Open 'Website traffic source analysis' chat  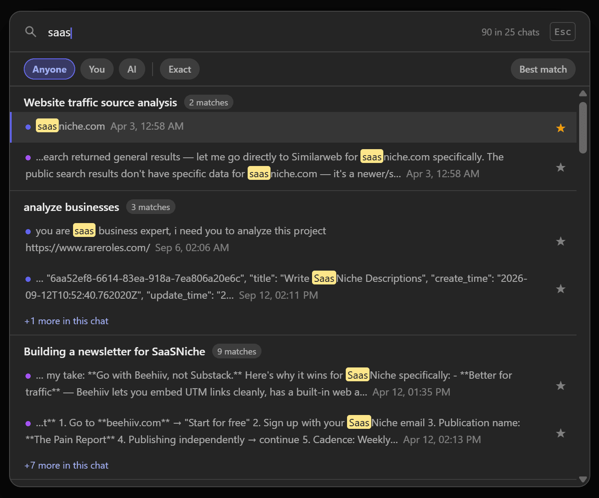pos(100,102)
